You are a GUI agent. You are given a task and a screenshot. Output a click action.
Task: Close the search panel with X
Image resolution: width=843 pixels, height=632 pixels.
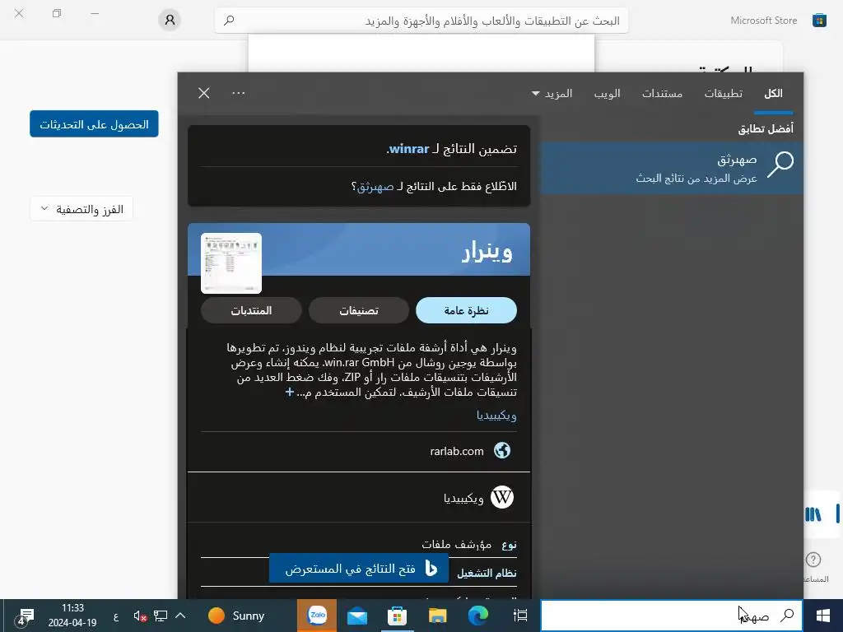(x=204, y=93)
